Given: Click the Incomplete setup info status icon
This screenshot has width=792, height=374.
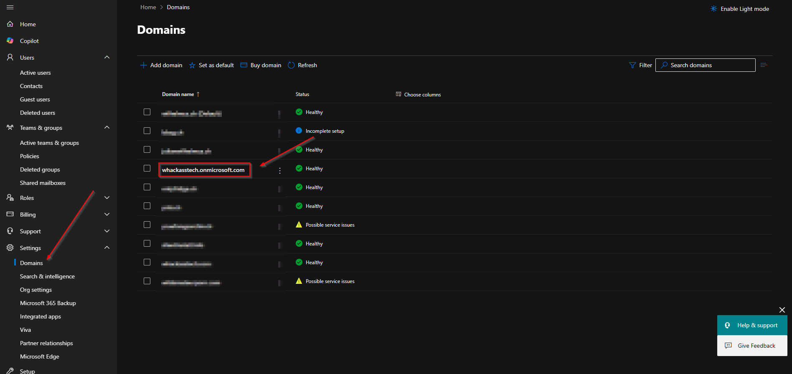Looking at the screenshot, I should tap(299, 131).
